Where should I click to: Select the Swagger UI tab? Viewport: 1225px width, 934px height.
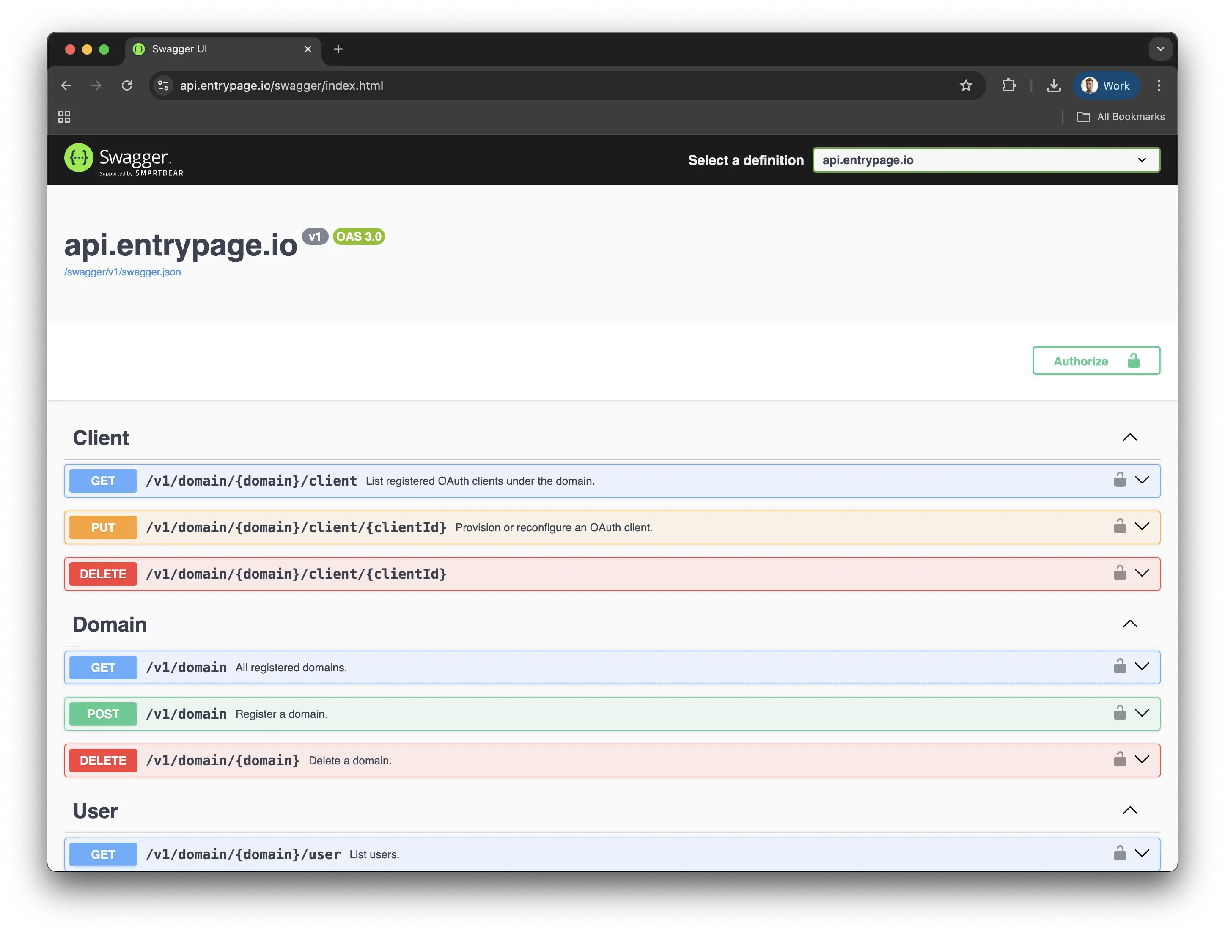click(x=223, y=49)
